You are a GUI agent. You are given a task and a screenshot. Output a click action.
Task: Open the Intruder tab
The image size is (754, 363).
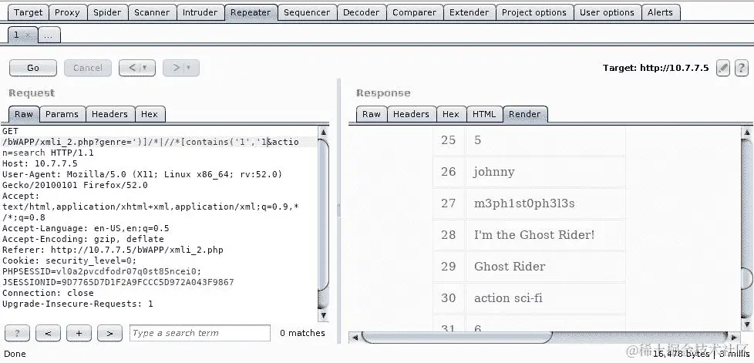click(200, 12)
